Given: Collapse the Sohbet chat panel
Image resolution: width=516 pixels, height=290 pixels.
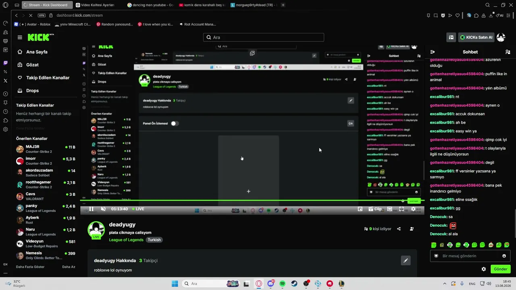Looking at the screenshot, I should [433, 52].
